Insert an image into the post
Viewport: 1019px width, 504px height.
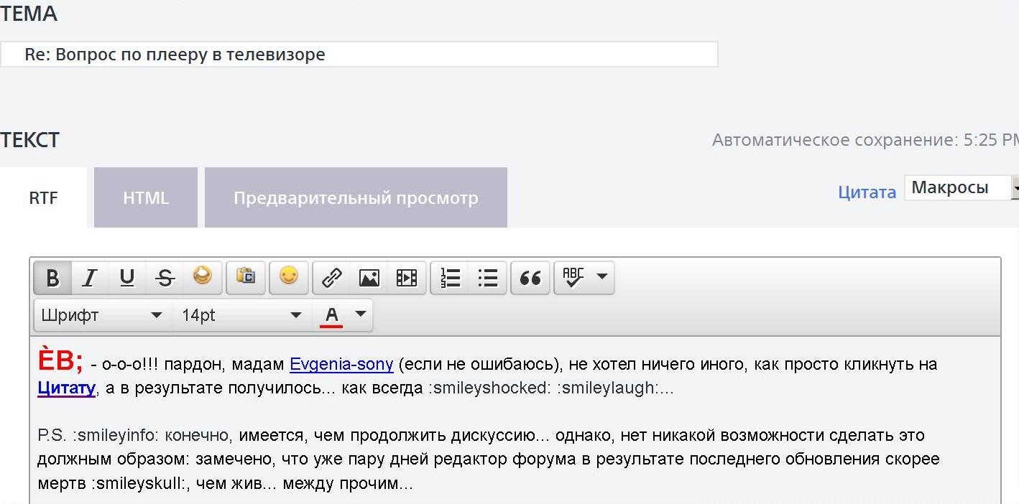[369, 278]
